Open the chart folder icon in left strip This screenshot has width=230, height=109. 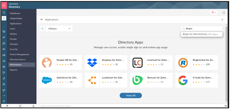[x=4, y=55]
